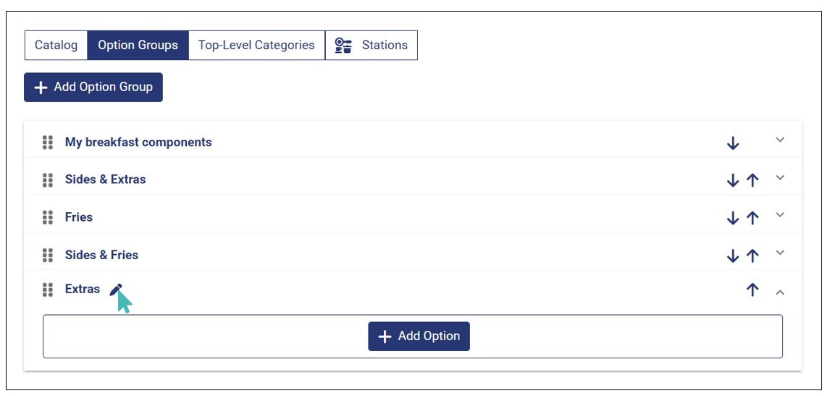Click drag handle of Extras group
This screenshot has height=396, width=830.
tap(48, 290)
